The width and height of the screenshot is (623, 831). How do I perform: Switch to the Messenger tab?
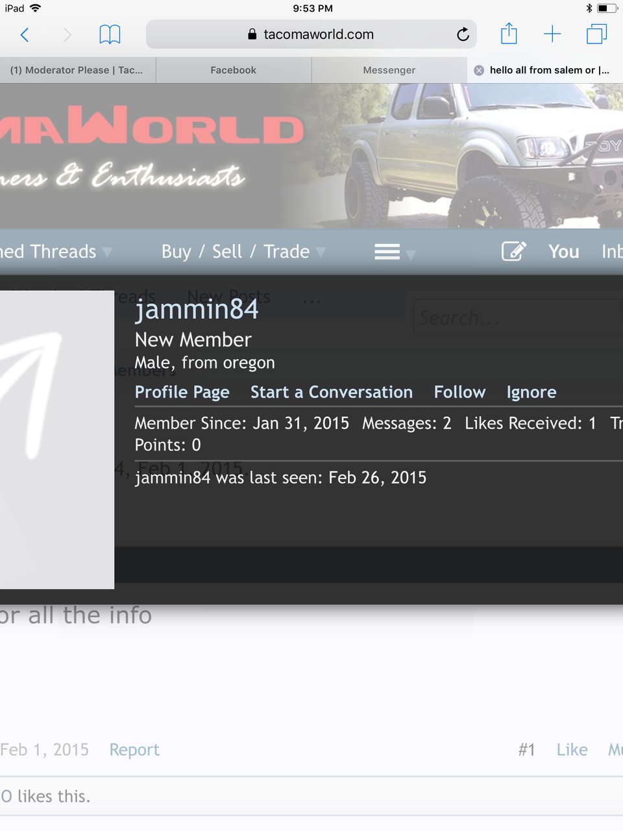(389, 70)
